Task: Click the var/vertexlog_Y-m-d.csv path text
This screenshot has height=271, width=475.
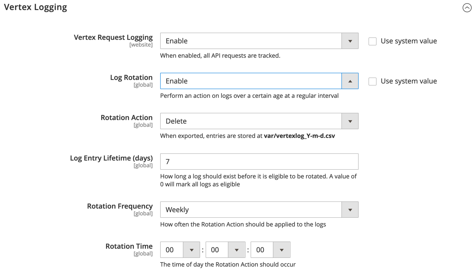Action: pyautogui.click(x=299, y=136)
